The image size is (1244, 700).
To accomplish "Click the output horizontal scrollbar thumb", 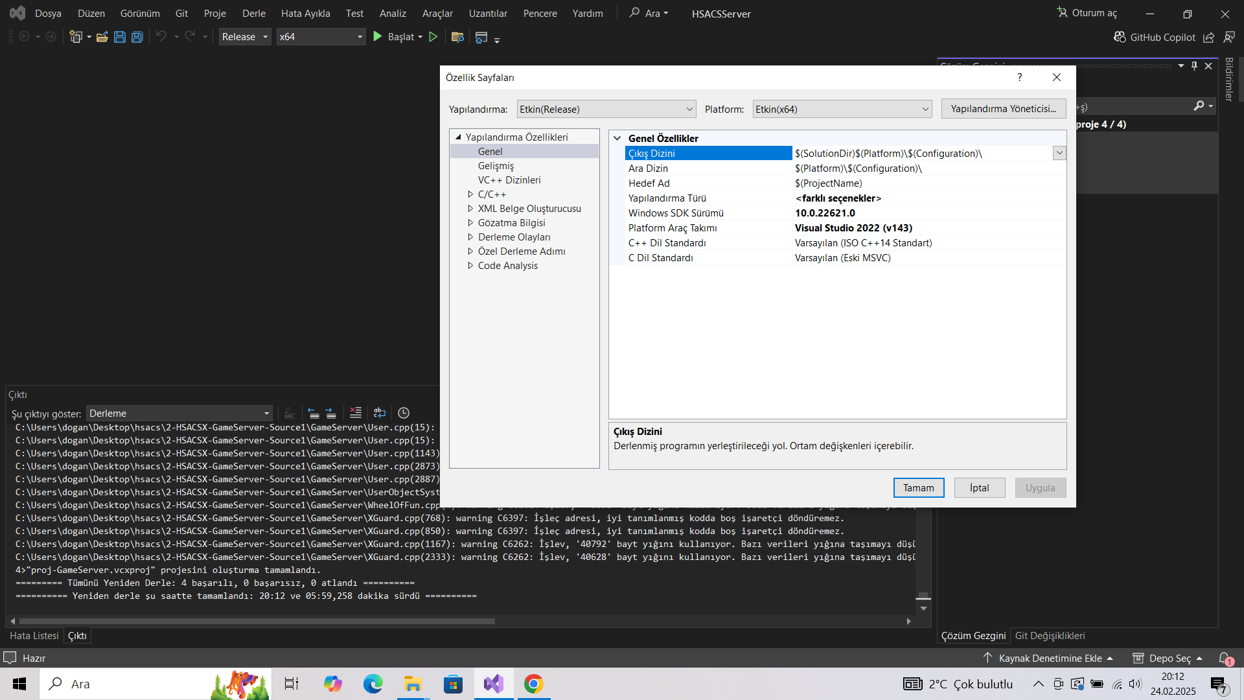I will 257,621.
